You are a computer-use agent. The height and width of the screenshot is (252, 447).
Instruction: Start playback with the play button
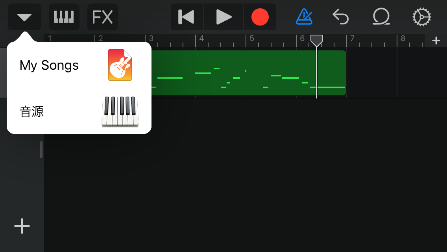coord(223,17)
